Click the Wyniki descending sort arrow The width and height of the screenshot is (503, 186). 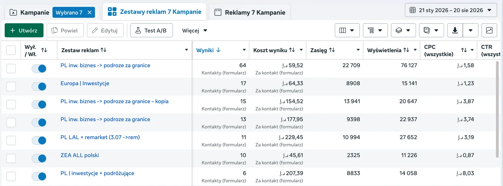218,50
